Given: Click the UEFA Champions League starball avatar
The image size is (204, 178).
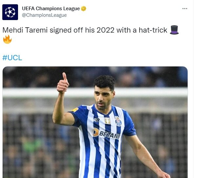Looking at the screenshot, I should click(x=10, y=12).
